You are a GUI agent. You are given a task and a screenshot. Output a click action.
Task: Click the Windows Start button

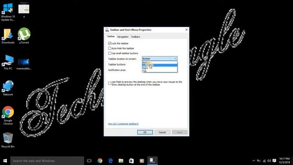pos(5,161)
